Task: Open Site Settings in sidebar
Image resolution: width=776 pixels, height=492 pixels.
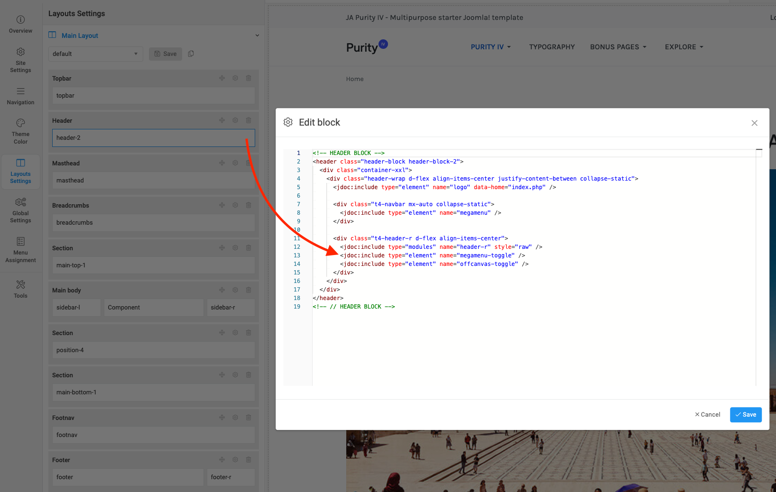Action: 20,60
